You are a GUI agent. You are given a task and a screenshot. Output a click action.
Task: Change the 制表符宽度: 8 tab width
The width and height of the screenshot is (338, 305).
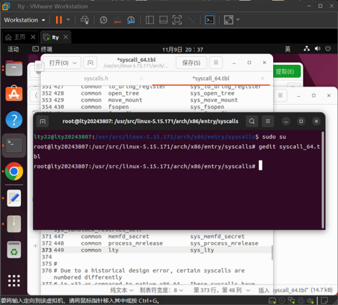(162, 290)
